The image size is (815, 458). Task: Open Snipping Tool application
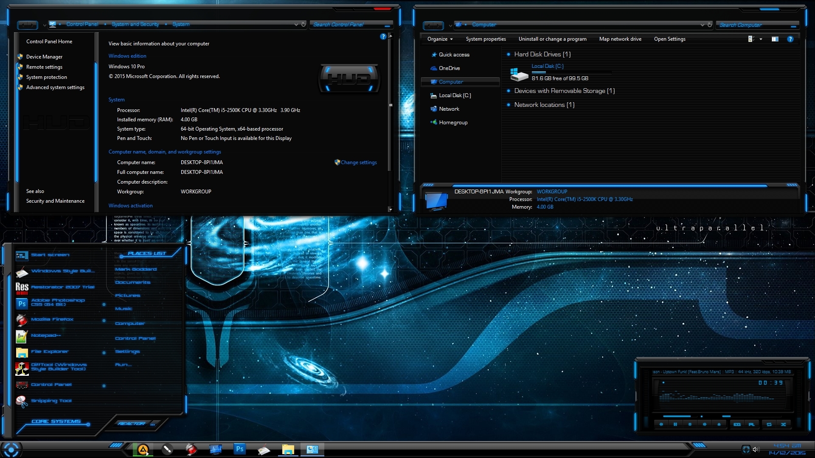point(50,400)
